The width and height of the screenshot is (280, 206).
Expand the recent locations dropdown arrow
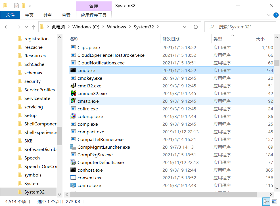26,27
